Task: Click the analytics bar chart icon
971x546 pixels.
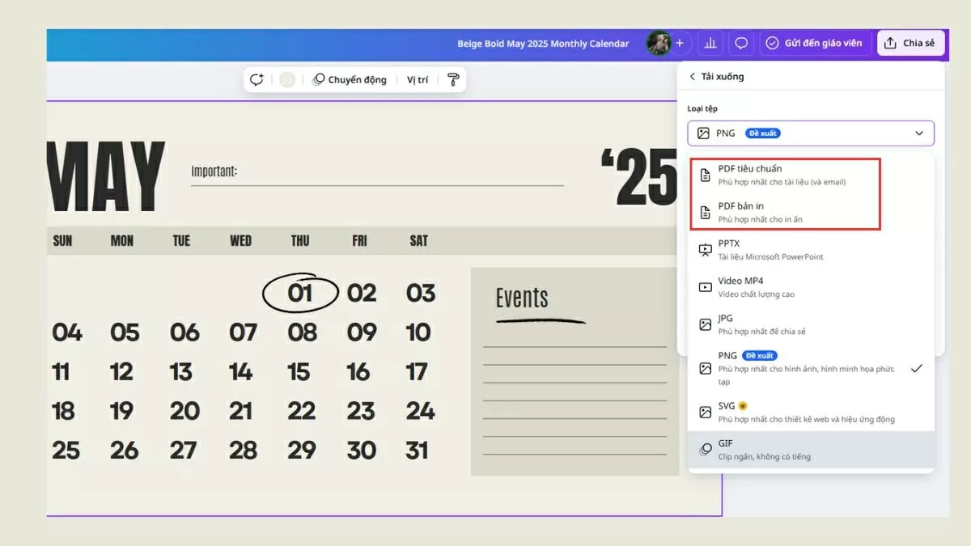Action: tap(710, 44)
